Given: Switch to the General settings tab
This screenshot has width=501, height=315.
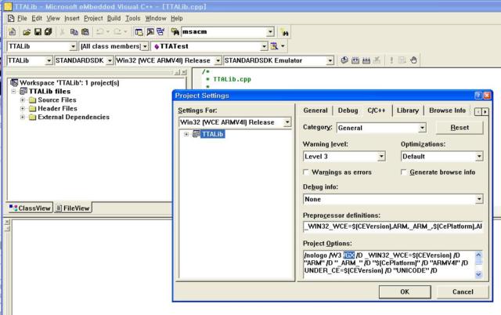Looking at the screenshot, I should [x=315, y=110].
